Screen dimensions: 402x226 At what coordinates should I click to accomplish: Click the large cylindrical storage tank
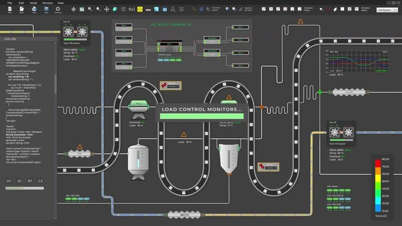click(138, 162)
